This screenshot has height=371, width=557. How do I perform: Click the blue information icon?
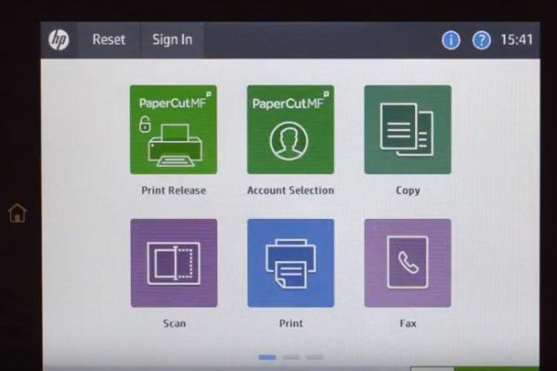[x=451, y=40]
